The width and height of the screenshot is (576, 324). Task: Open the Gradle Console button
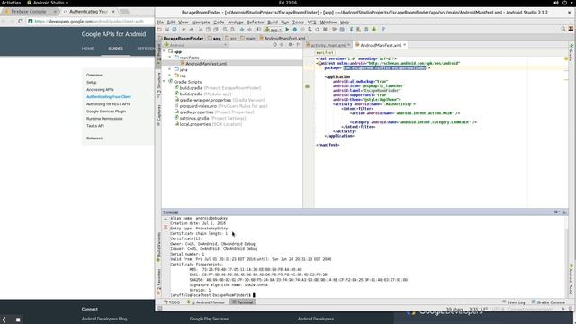tap(548, 302)
